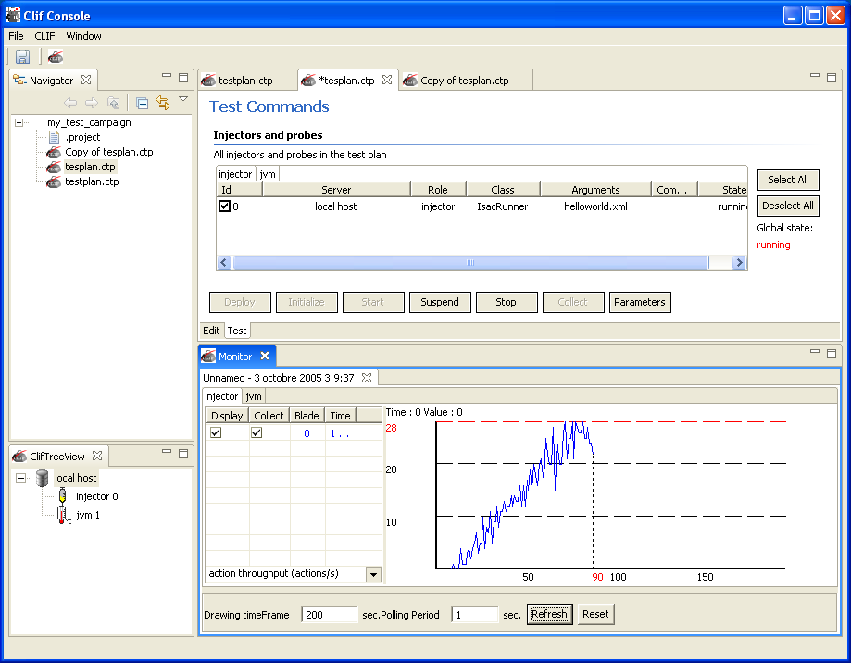This screenshot has height=663, width=851.
Task: Click the injector 0 icon in ClifTreeView
Action: click(62, 496)
